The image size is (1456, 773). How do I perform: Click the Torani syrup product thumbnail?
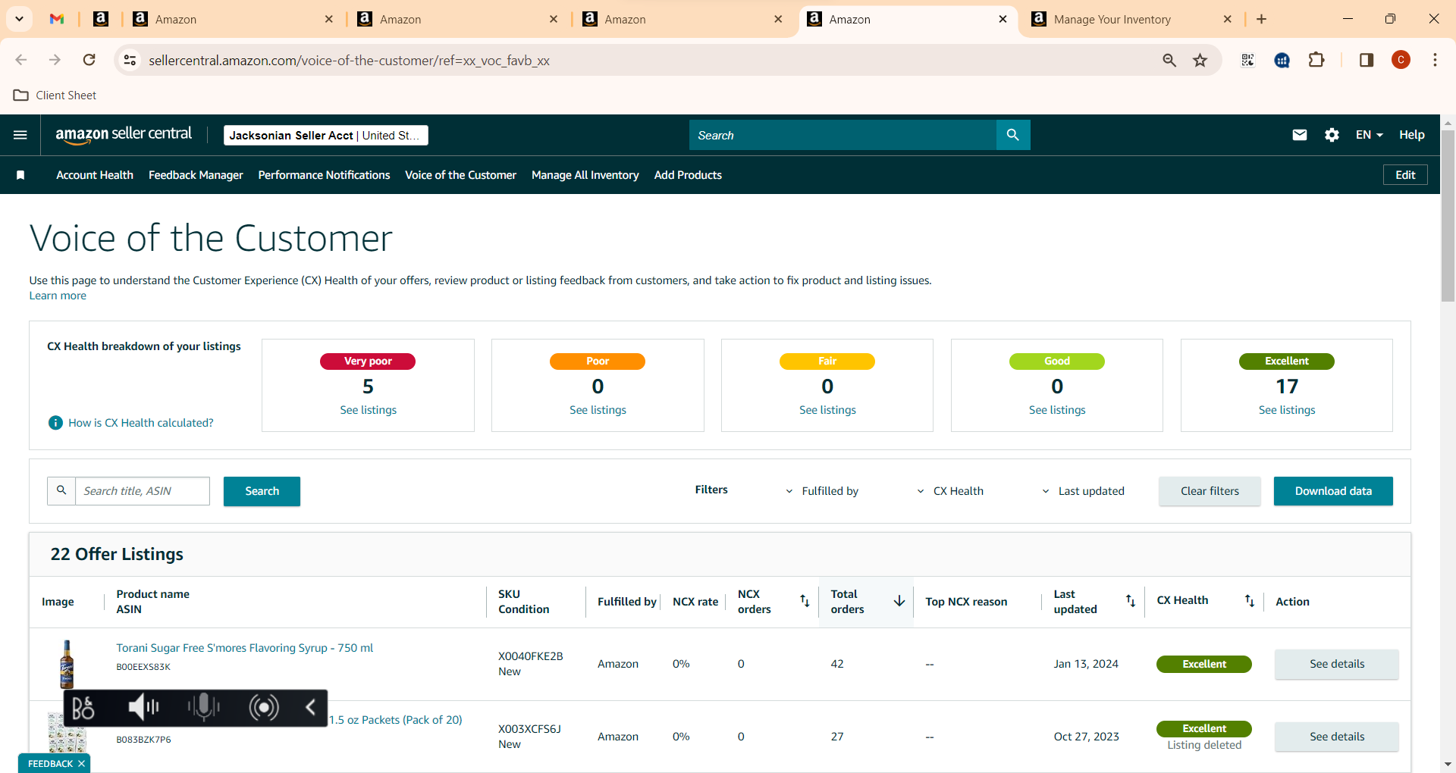pyautogui.click(x=67, y=664)
